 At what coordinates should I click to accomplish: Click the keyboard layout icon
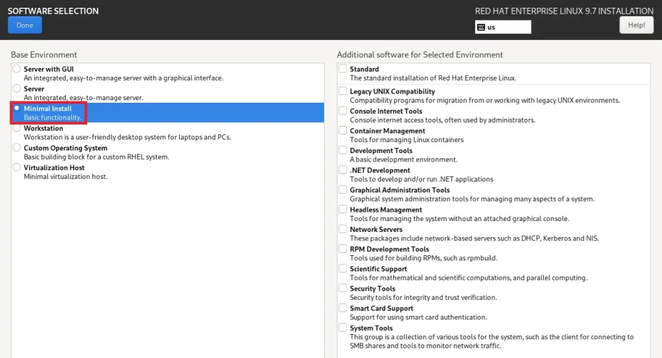point(481,27)
